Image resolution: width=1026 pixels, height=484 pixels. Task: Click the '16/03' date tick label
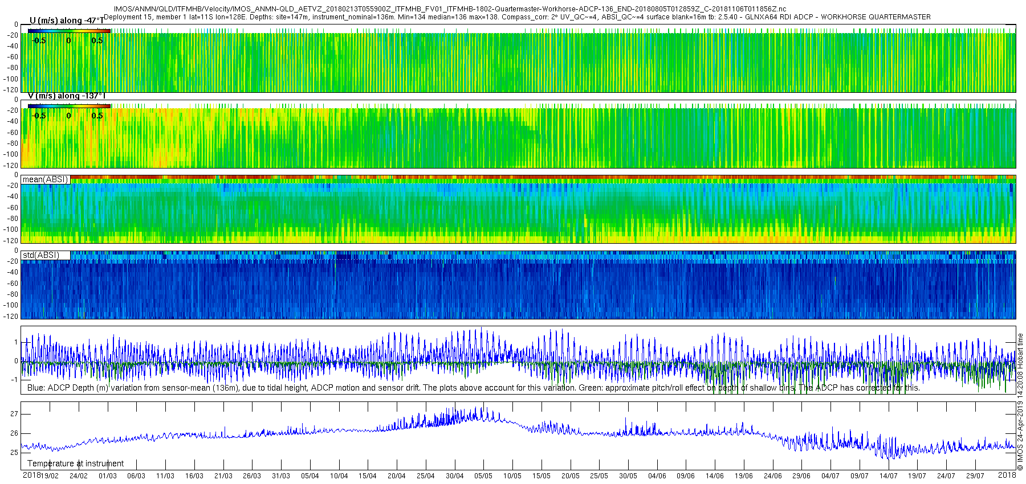pos(194,476)
